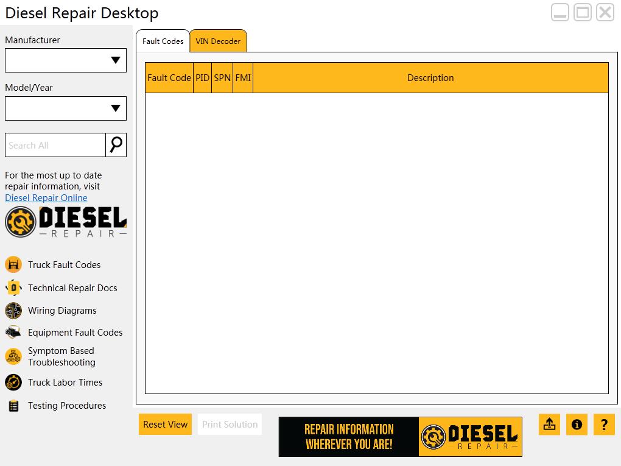621x466 pixels.
Task: Click the Repair Information banner ad
Action: point(400,437)
